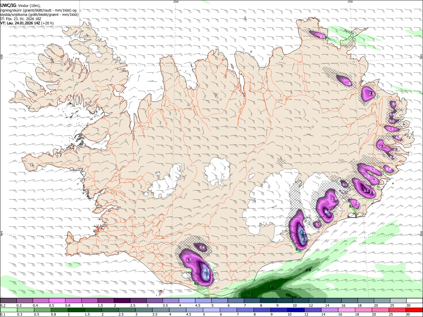Select the 0.5 green swatch, lower legend
Viewport: 423px width, 317px height.
click(x=42, y=310)
